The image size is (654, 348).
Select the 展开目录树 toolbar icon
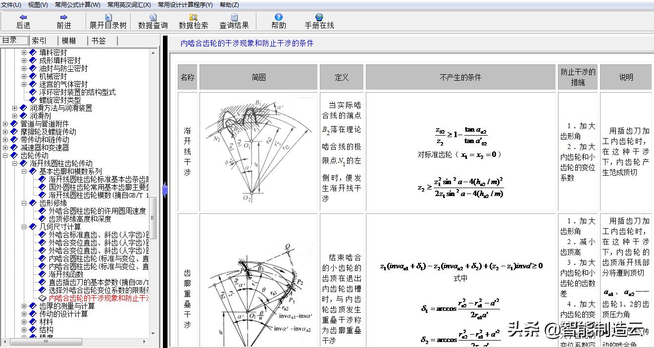click(x=108, y=21)
